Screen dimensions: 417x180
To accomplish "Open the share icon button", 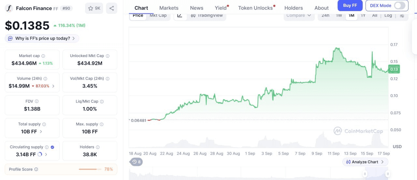I will (x=112, y=8).
